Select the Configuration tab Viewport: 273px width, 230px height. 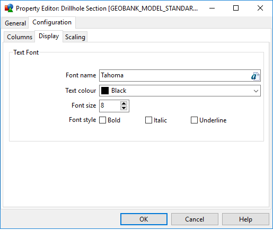[52, 22]
